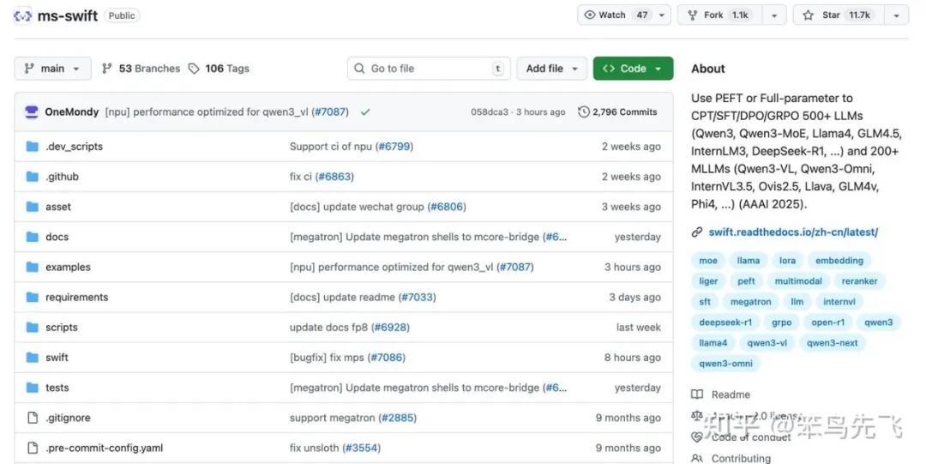Select the lora topic tag
Screen dimensions: 926x464
[787, 261]
